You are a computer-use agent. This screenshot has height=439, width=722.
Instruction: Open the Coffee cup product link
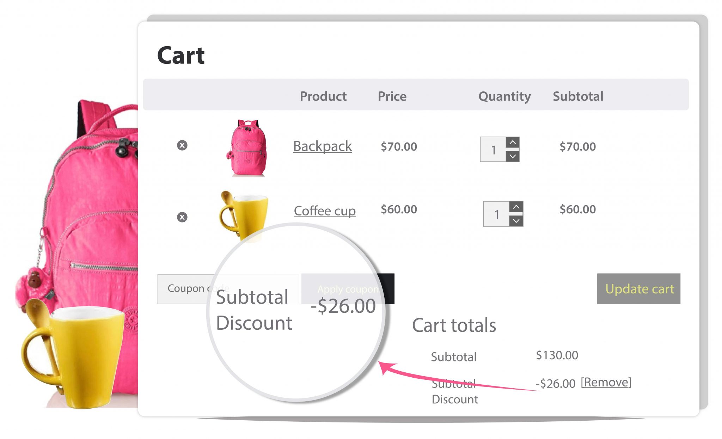325,211
